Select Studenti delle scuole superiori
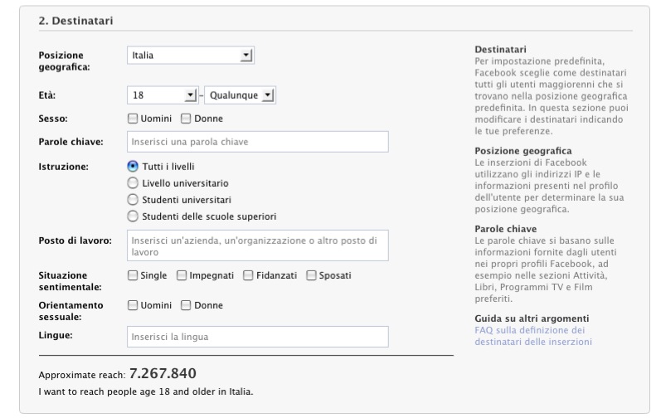 pos(133,216)
